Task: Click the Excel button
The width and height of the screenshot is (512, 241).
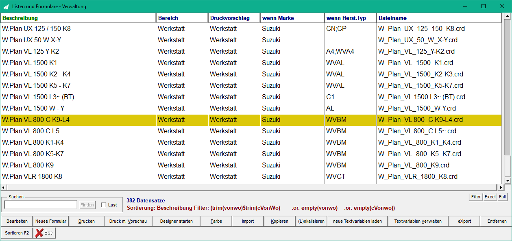Action: 490,197
